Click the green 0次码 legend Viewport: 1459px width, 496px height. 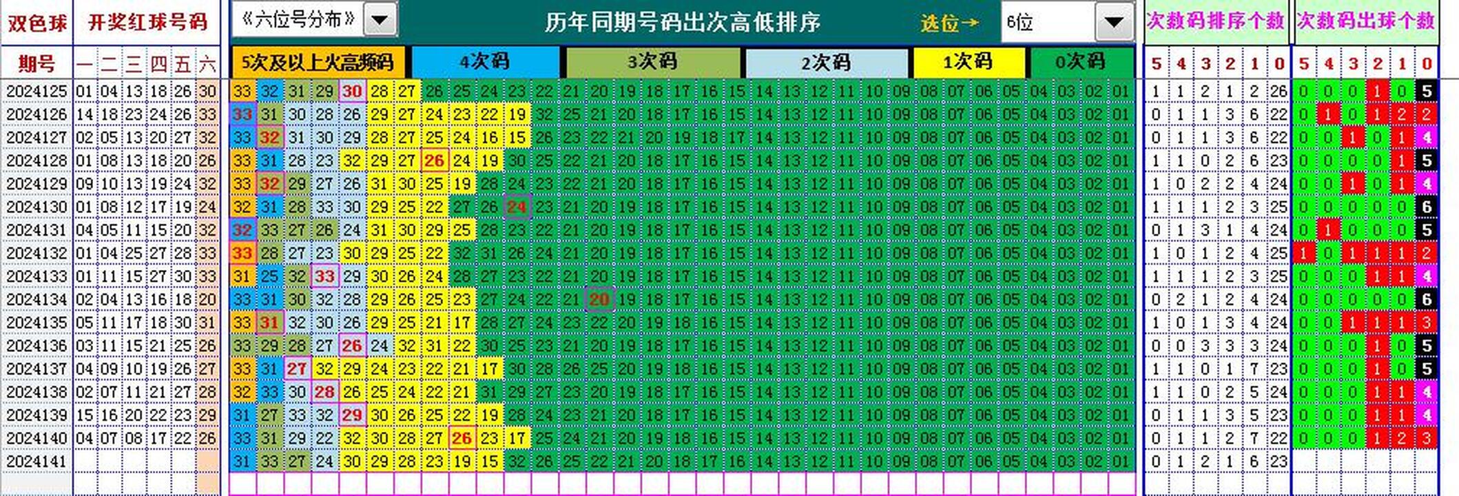(1081, 62)
